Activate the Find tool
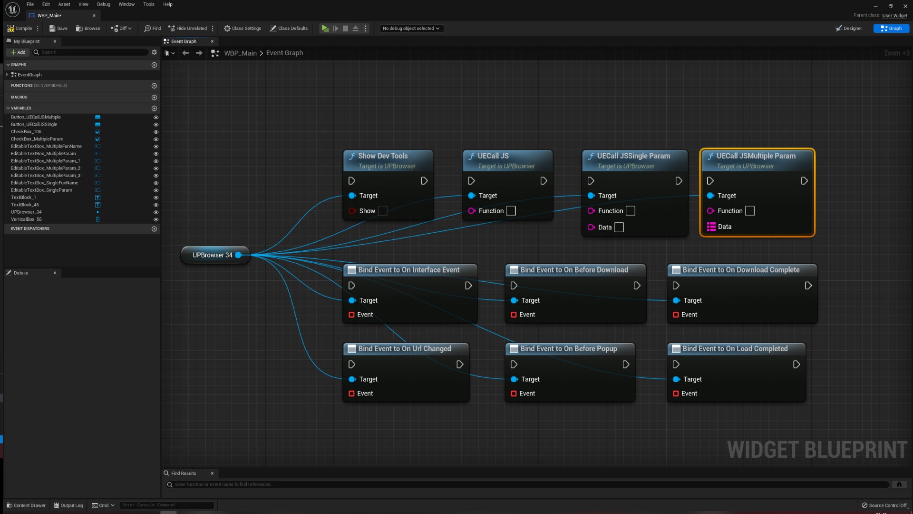The image size is (913, 514). coord(153,29)
